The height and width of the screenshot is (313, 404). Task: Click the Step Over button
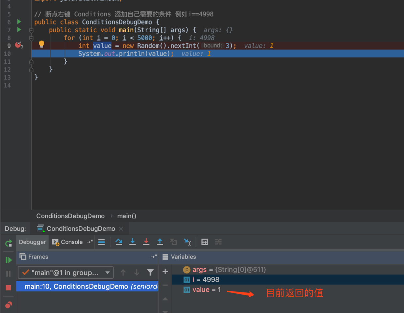(x=119, y=242)
